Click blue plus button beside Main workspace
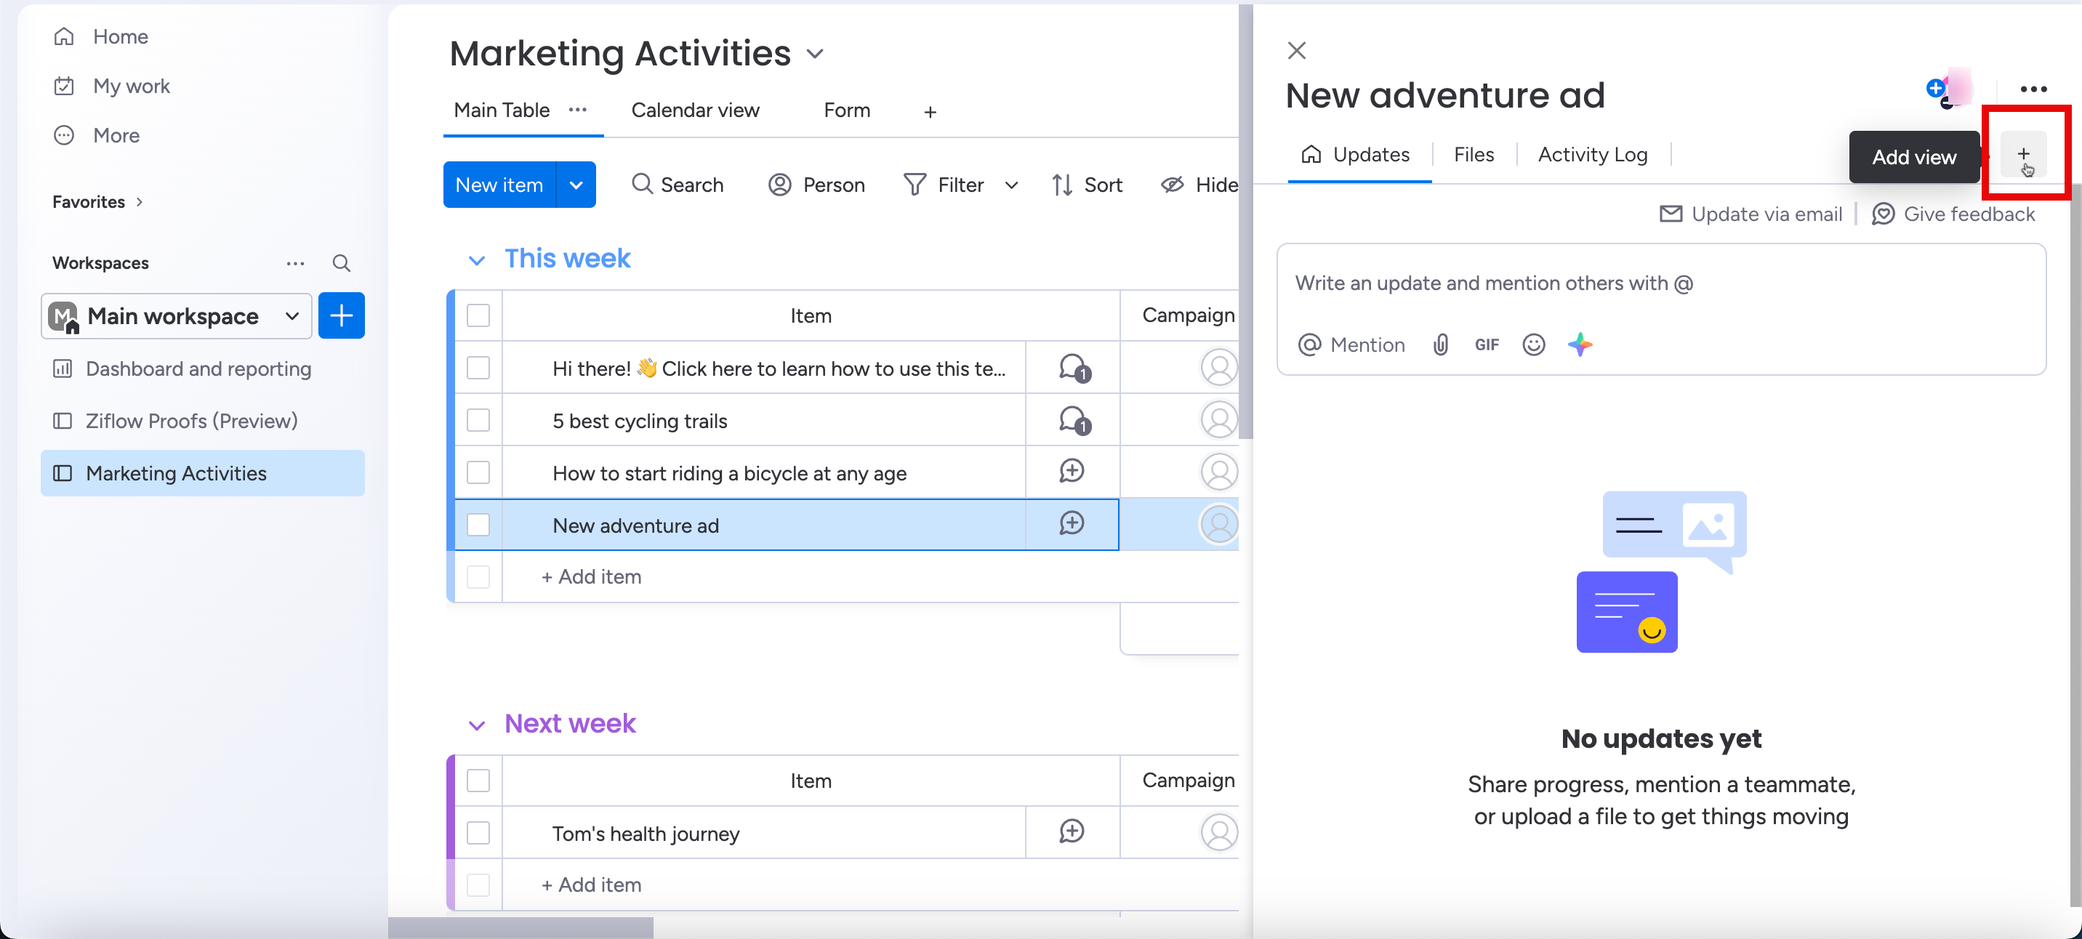 coord(341,316)
